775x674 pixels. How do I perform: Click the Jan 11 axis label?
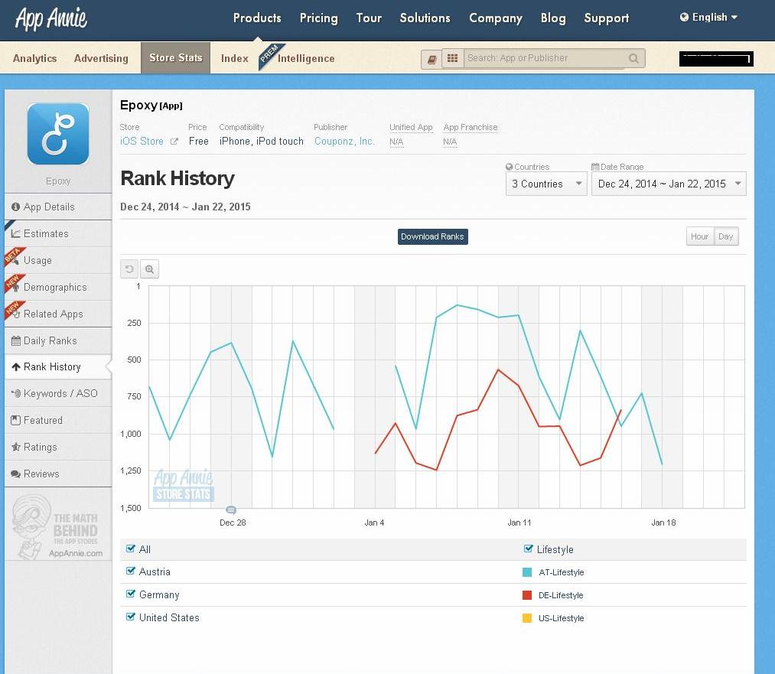519,523
